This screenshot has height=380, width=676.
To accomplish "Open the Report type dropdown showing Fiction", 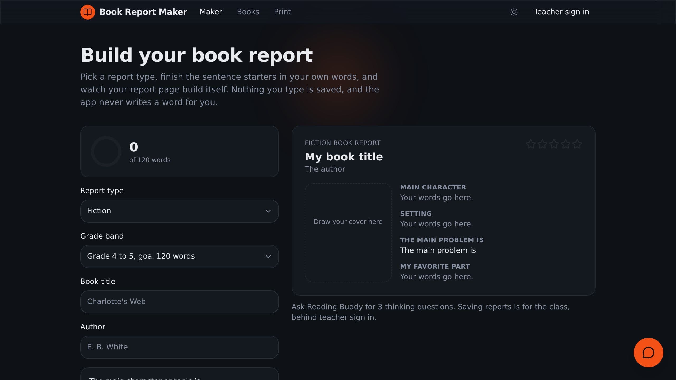I will tap(179, 211).
